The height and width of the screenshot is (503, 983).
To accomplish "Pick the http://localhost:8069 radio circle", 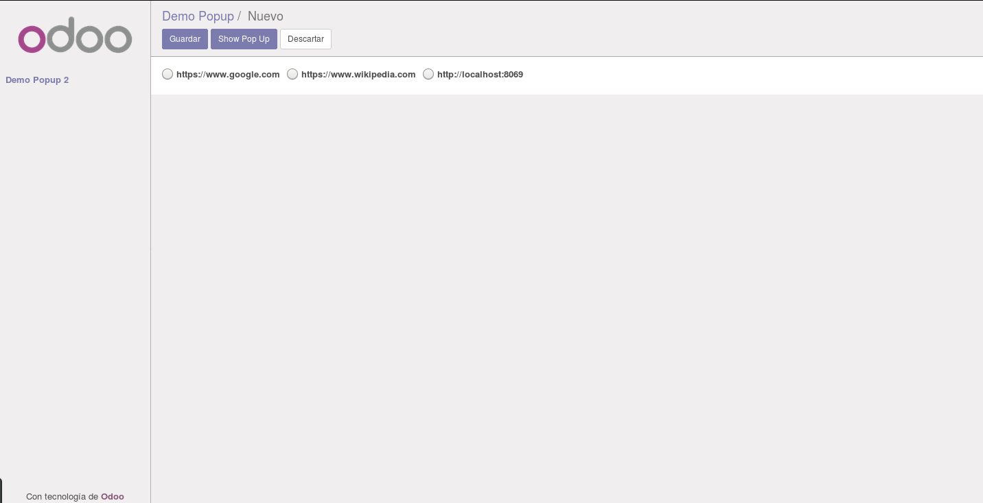I will pos(428,74).
